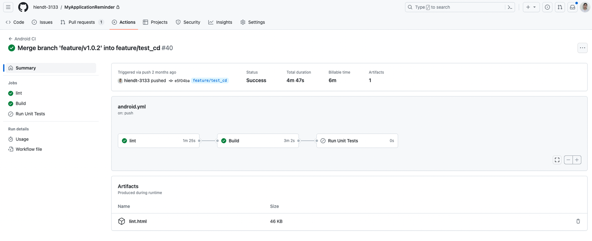Open the pull requests icon in header
This screenshot has width=592, height=241.
[560, 7]
